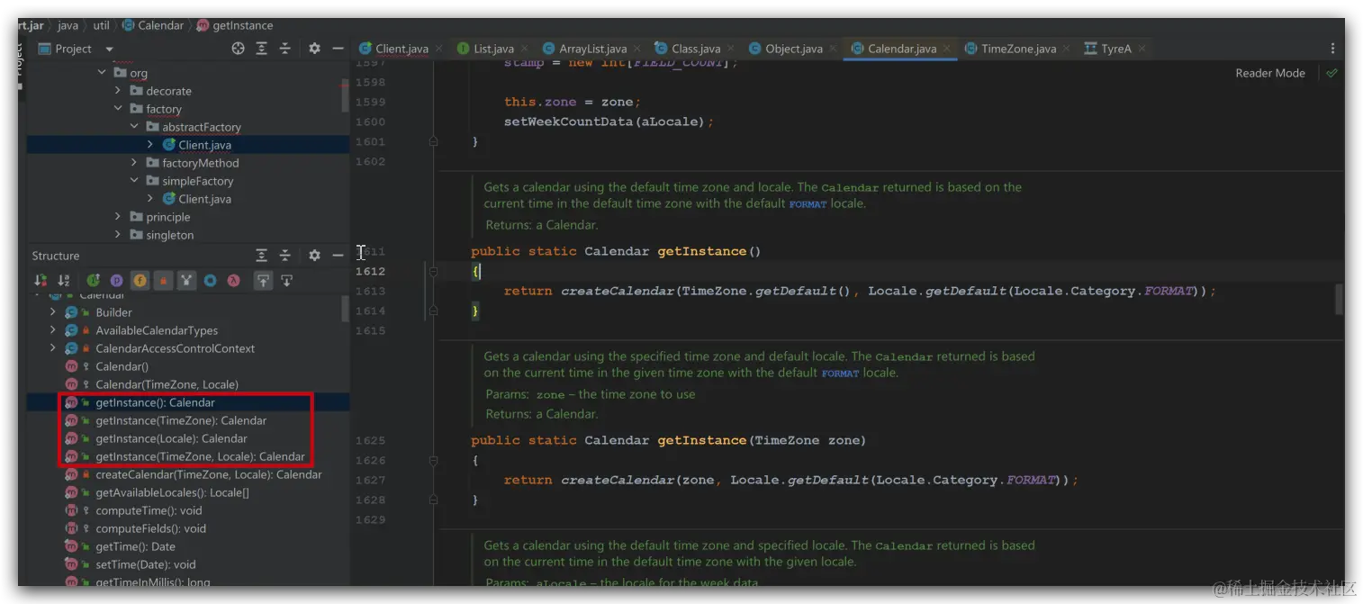Expand the principle folder
1363x604 pixels.
pos(118,217)
